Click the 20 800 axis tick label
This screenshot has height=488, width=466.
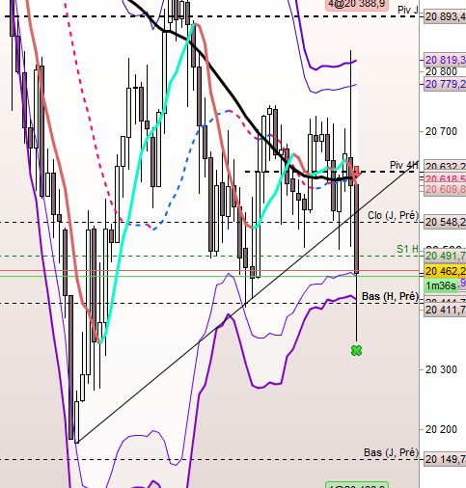click(x=441, y=71)
